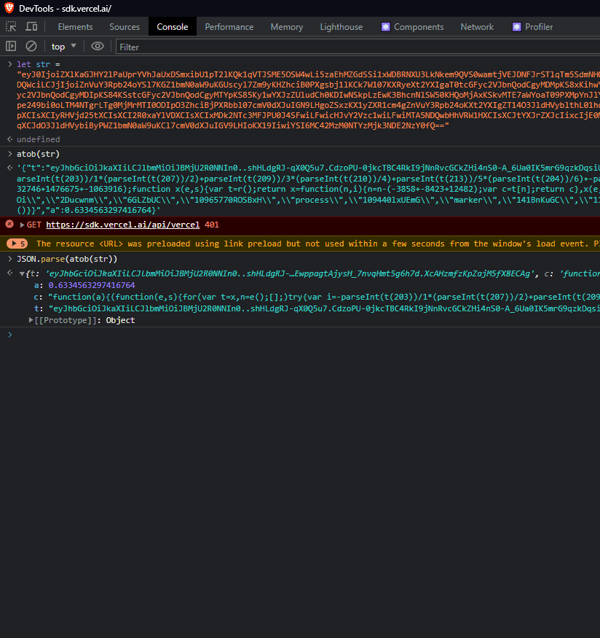Click the red error icon beside GET
This screenshot has height=638, width=600.
(x=9, y=225)
